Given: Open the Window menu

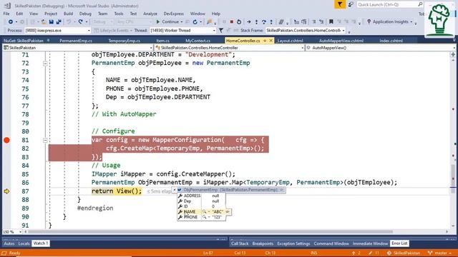Looking at the screenshot, I should tap(198, 14).
